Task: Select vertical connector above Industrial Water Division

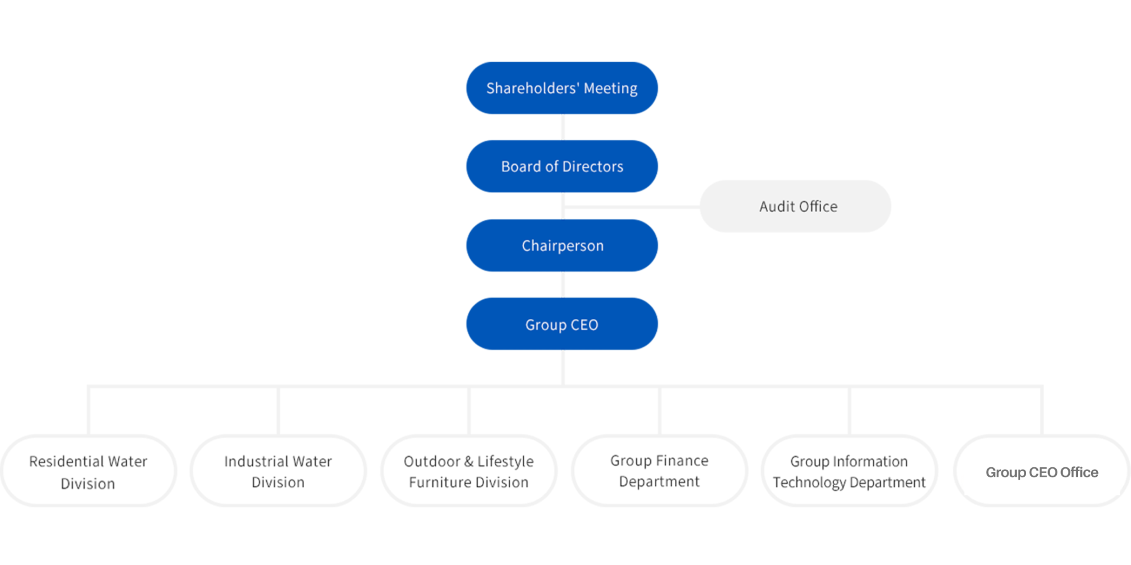Action: pyautogui.click(x=278, y=411)
